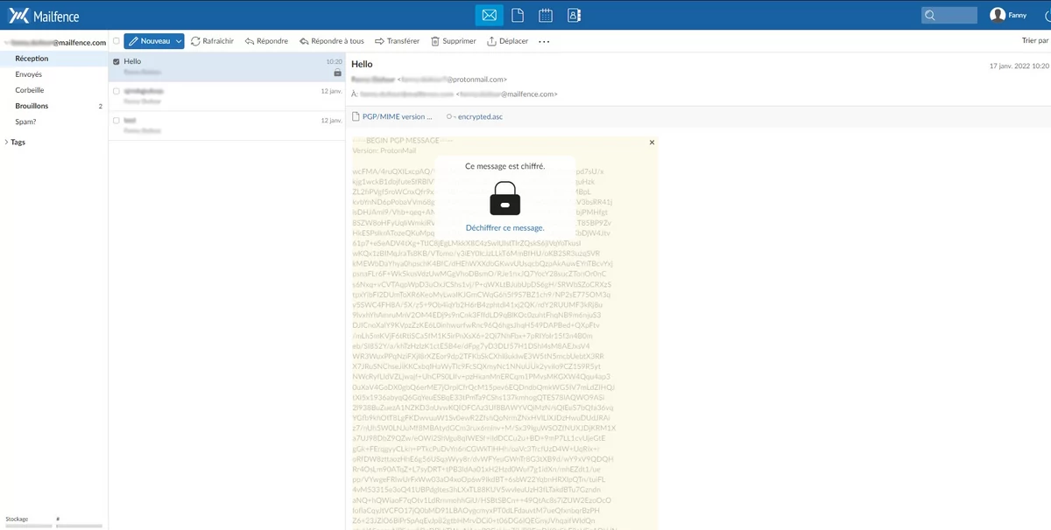
Task: Tick the checkbox of the third listed message
Action: (x=116, y=120)
